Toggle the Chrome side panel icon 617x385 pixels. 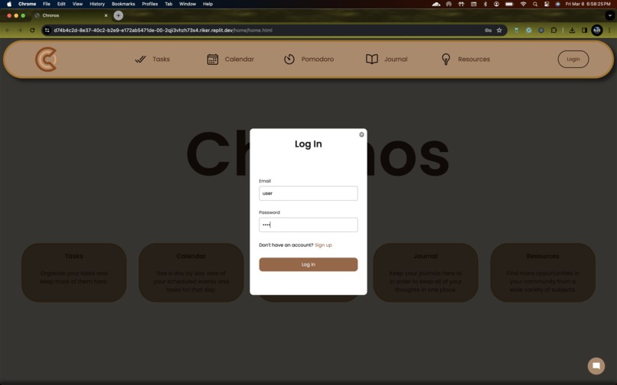tap(584, 31)
